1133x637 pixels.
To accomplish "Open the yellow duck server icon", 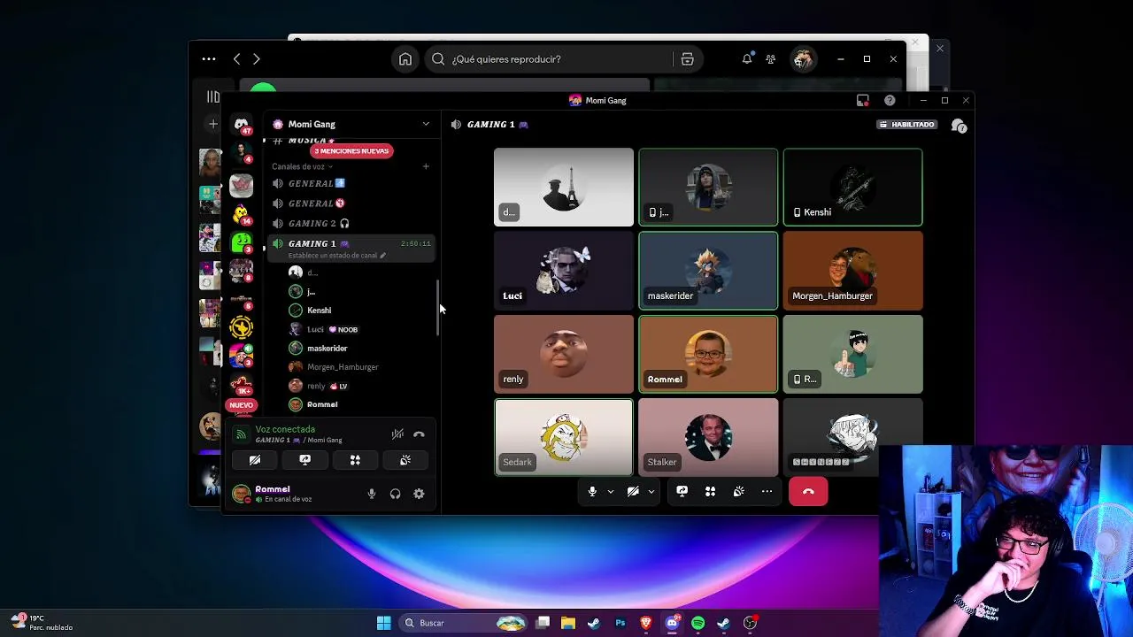I will point(241,214).
